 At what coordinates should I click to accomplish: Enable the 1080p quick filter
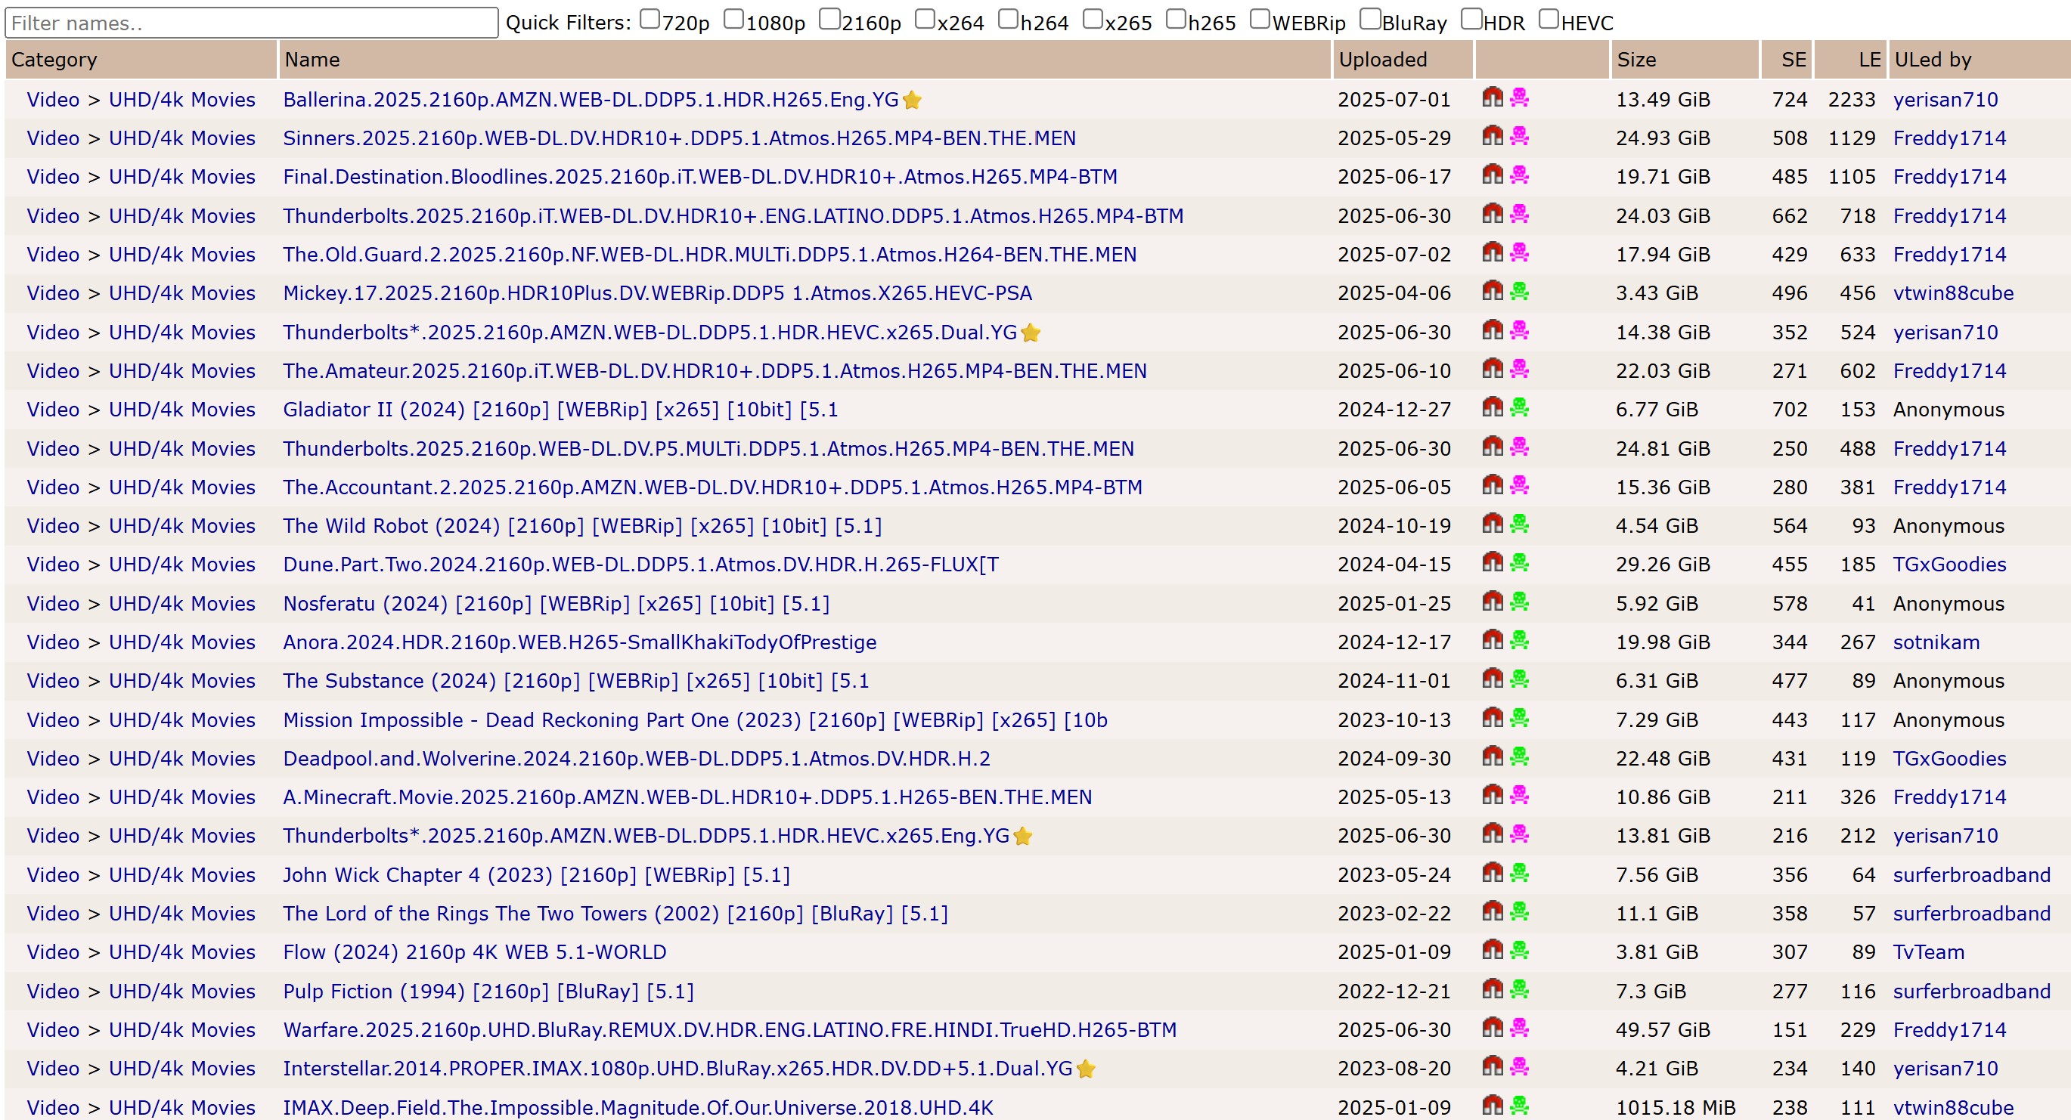[733, 20]
